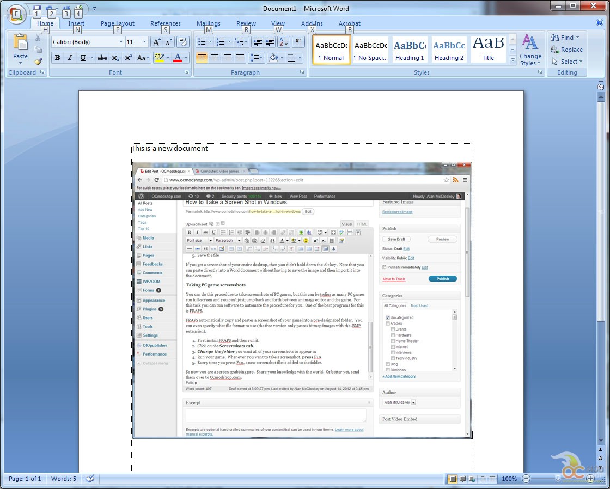Toggle Italic formatting
The image size is (610, 489).
coord(70,58)
